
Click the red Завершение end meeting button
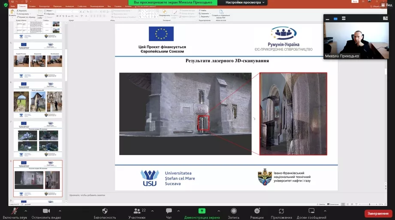coord(378,214)
